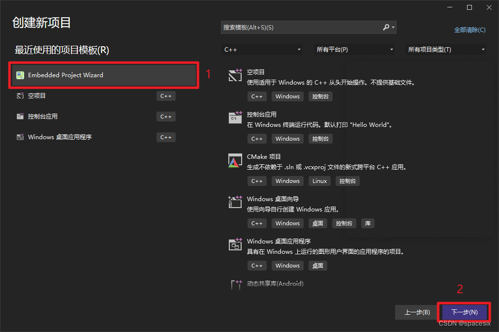Select Embedded Project Wizard recent template
Viewport: 499px width, 332px height.
pos(104,75)
